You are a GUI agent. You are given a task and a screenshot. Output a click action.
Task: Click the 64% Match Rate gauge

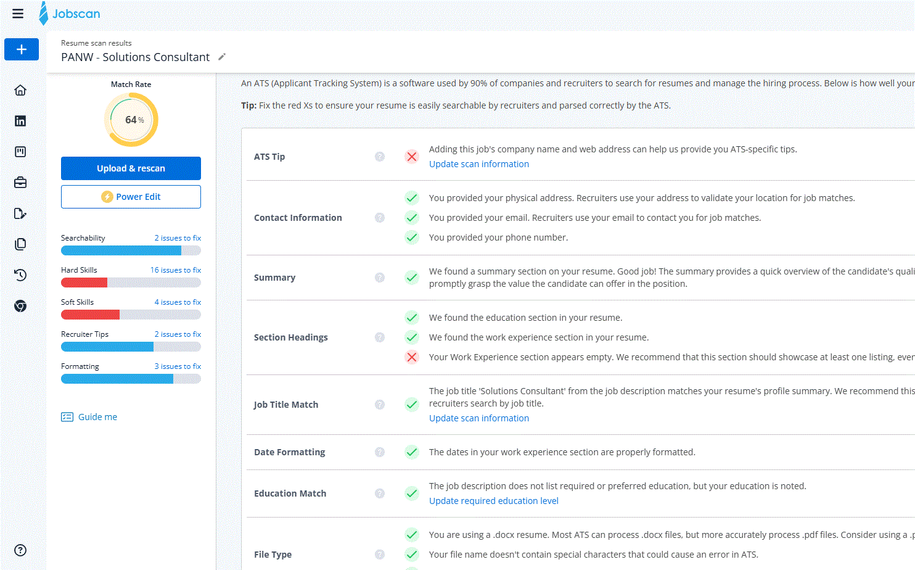pyautogui.click(x=131, y=120)
